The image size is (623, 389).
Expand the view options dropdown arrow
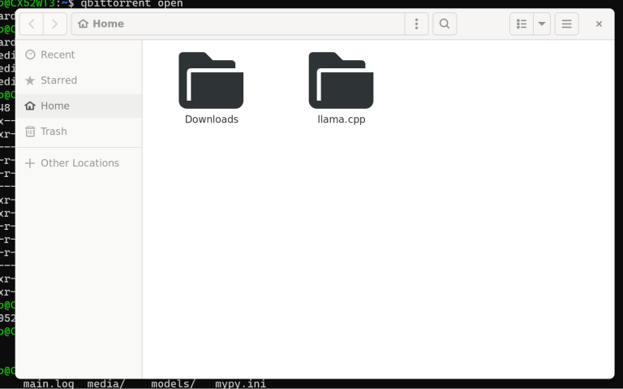[x=542, y=24]
